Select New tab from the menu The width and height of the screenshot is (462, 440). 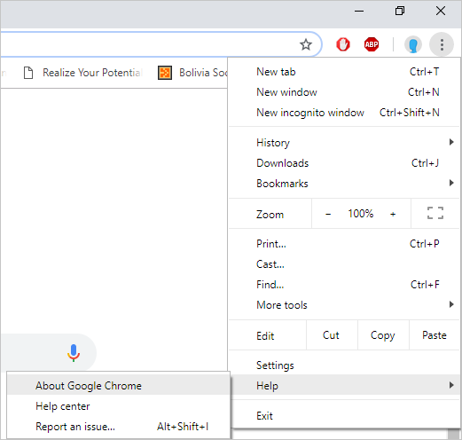pyautogui.click(x=344, y=72)
